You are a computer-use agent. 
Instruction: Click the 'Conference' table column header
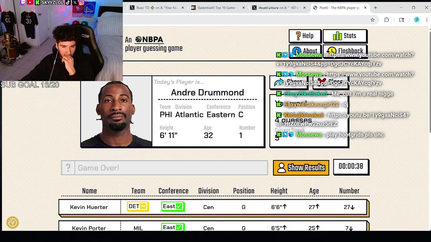[173, 191]
